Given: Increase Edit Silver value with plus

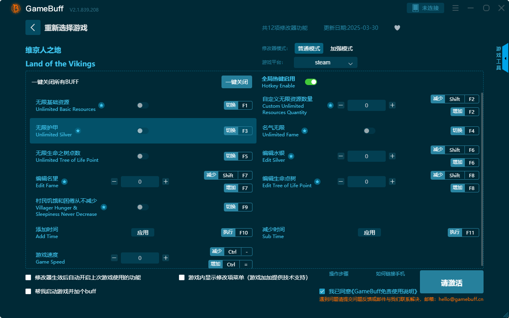Looking at the screenshot, I should 392,156.
